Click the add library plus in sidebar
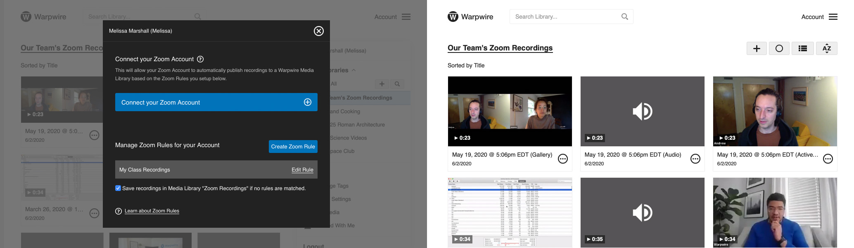The width and height of the screenshot is (854, 248). coord(382,84)
